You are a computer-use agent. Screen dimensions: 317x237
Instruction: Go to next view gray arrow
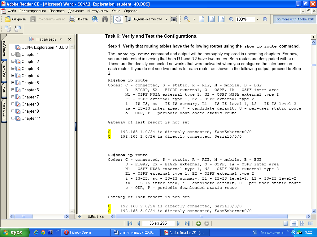coord(206,223)
